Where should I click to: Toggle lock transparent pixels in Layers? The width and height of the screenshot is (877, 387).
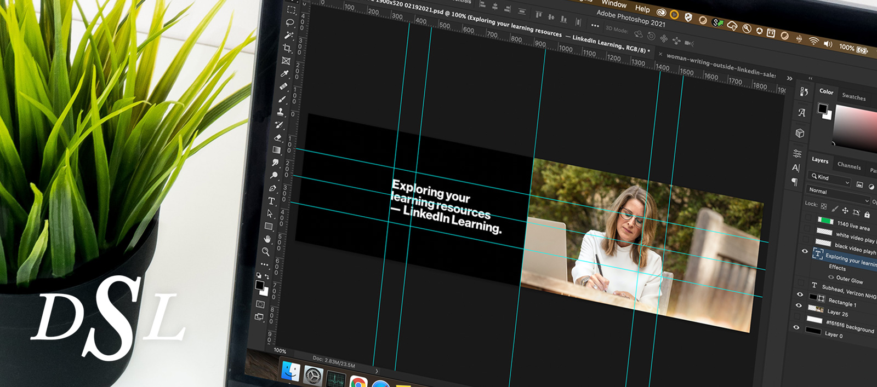pyautogui.click(x=824, y=206)
